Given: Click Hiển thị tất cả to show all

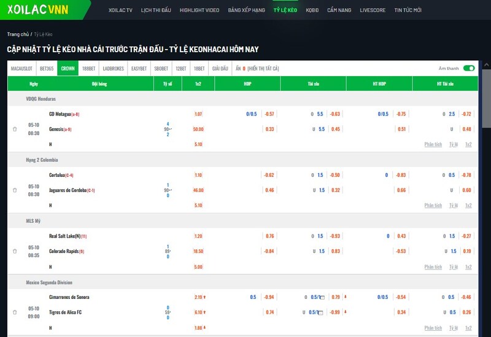Looking at the screenshot, I should pos(263,69).
